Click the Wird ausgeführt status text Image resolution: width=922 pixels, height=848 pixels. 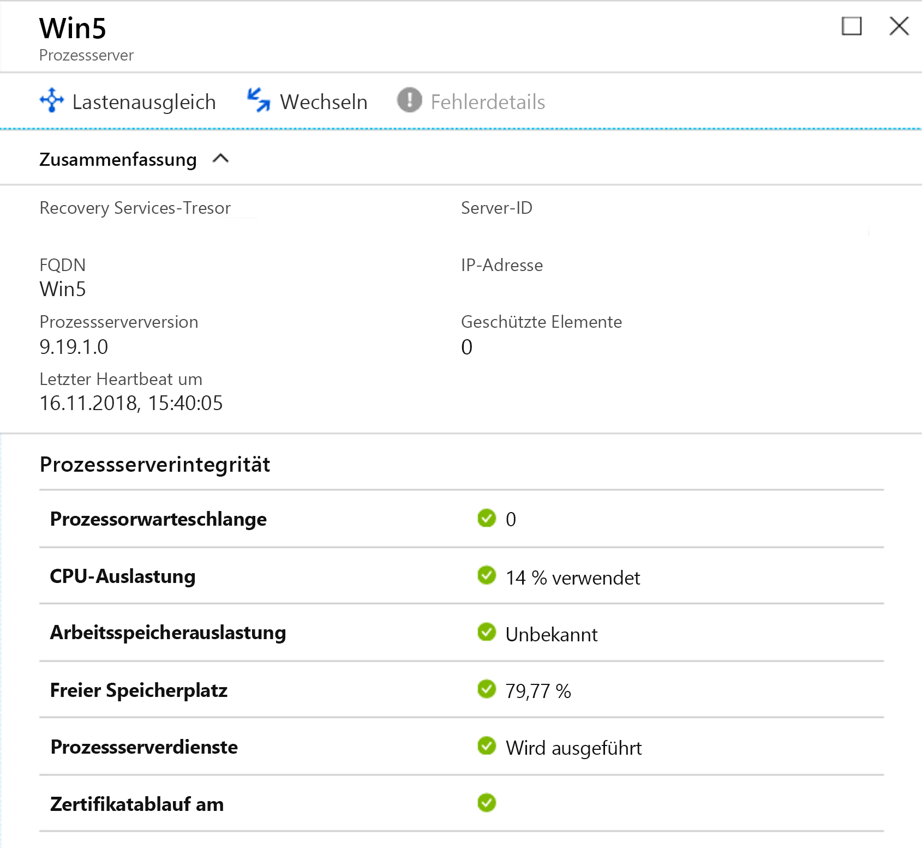coord(573,748)
